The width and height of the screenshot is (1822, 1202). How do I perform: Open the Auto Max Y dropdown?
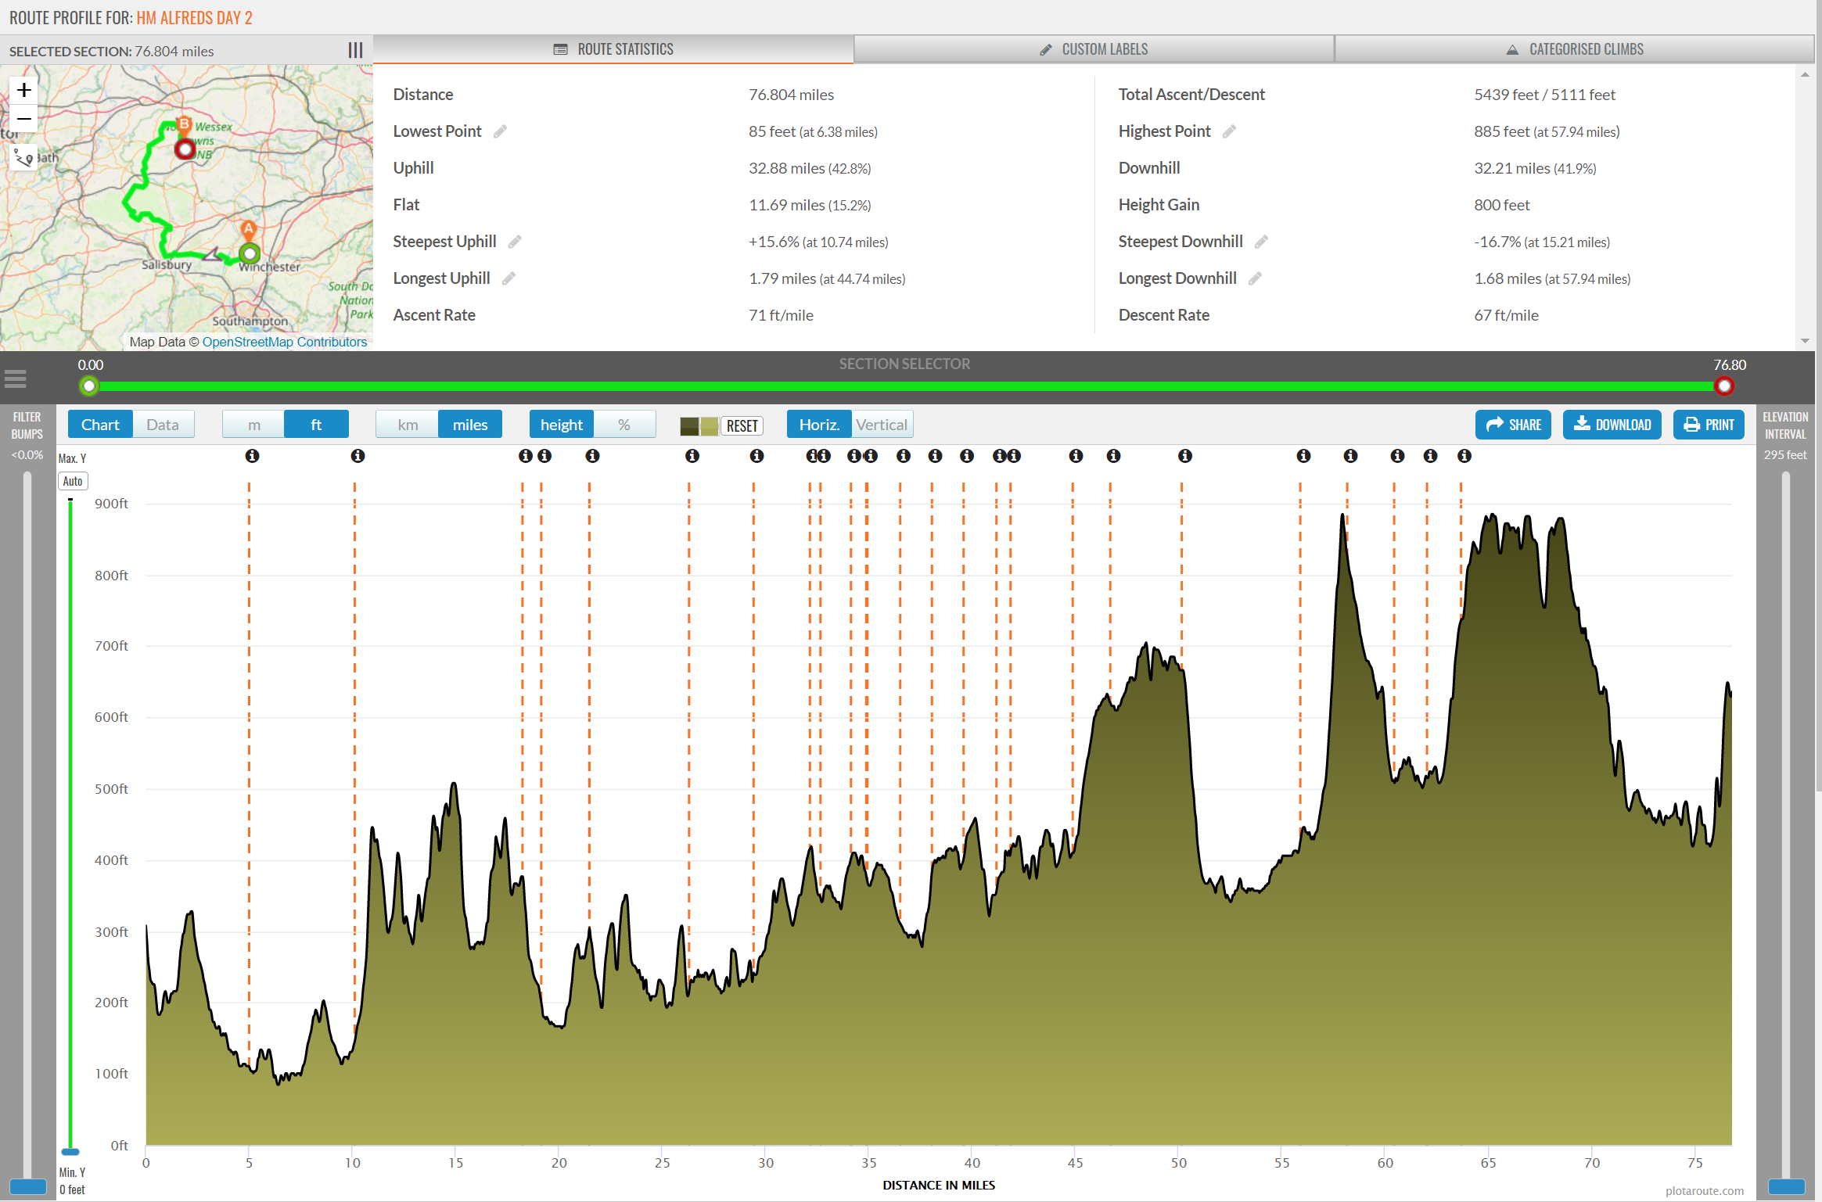point(73,481)
